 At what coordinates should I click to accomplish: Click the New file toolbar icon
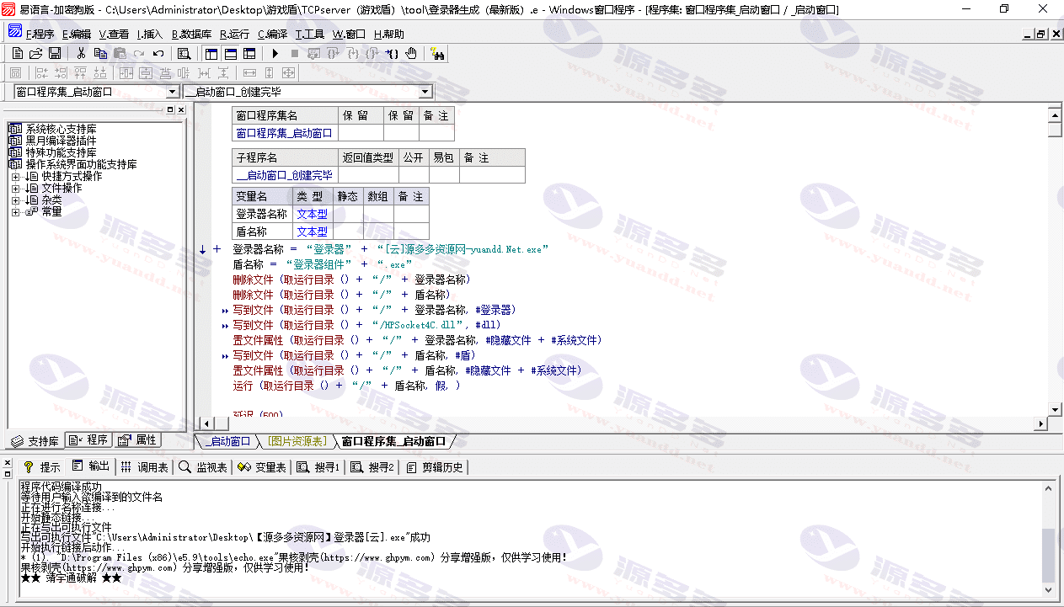[x=17, y=53]
